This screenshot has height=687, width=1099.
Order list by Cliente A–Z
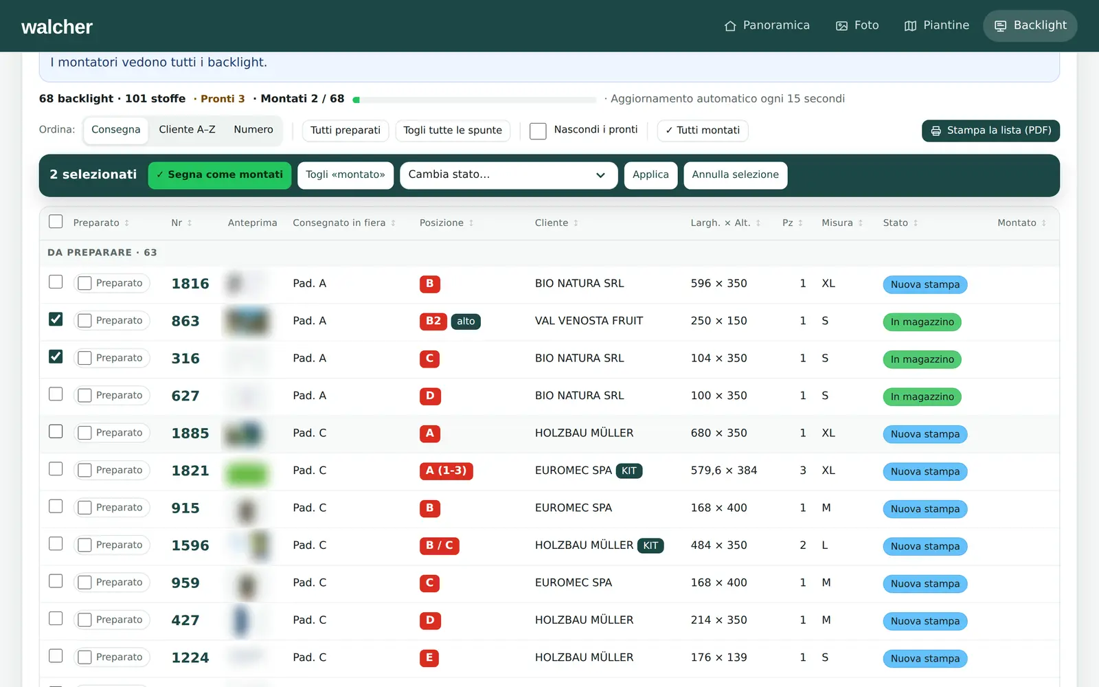point(187,130)
